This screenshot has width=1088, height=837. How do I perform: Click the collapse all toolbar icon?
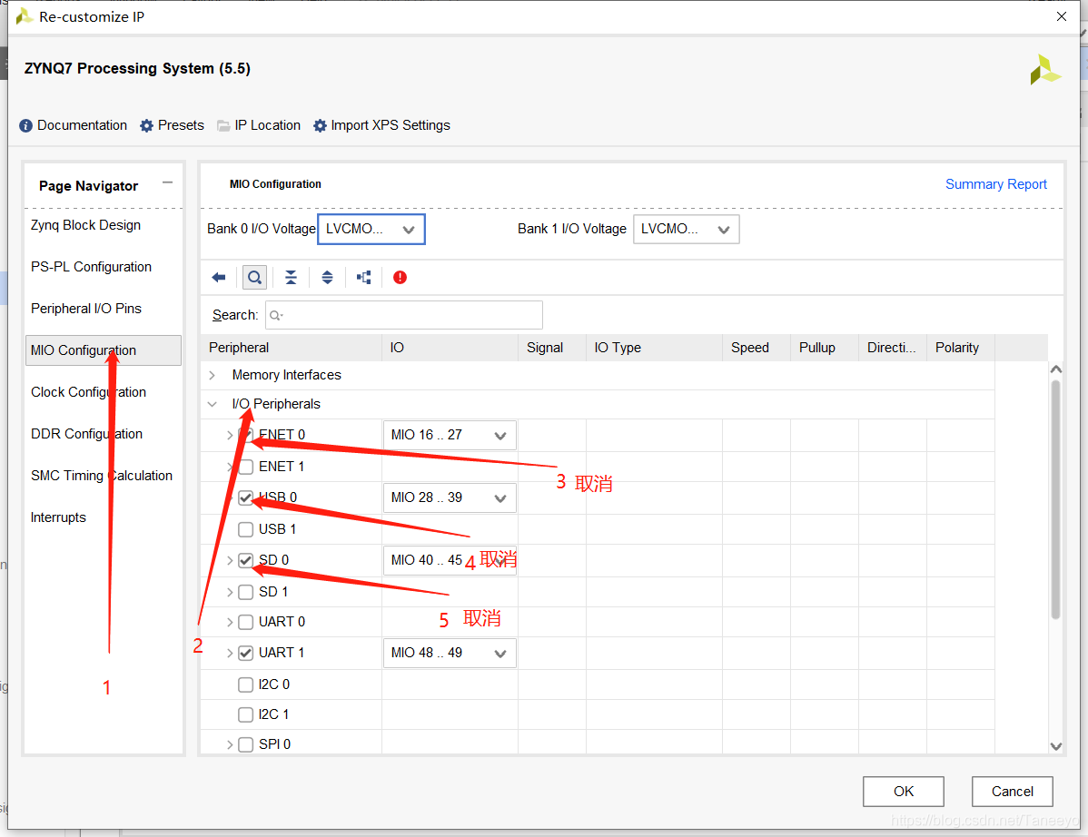click(x=291, y=278)
